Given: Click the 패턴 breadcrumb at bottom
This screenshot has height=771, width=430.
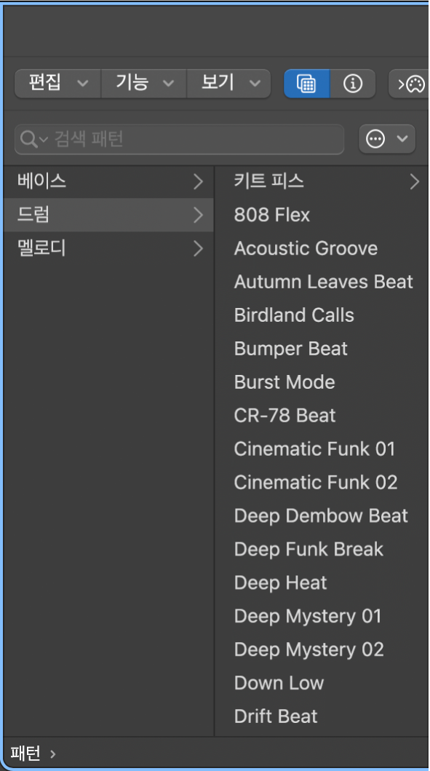Looking at the screenshot, I should [x=25, y=752].
